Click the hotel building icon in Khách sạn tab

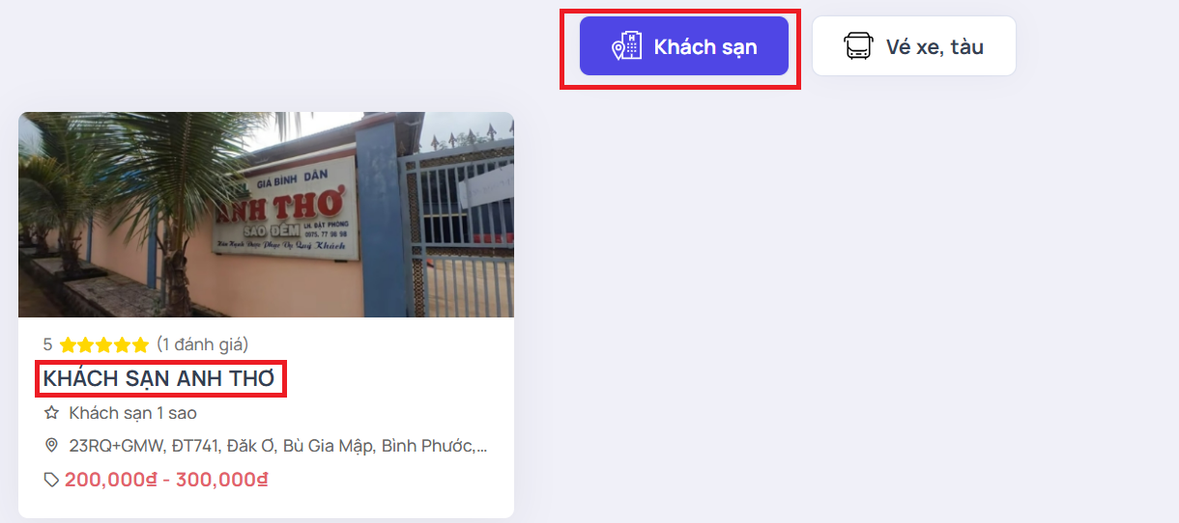click(626, 46)
